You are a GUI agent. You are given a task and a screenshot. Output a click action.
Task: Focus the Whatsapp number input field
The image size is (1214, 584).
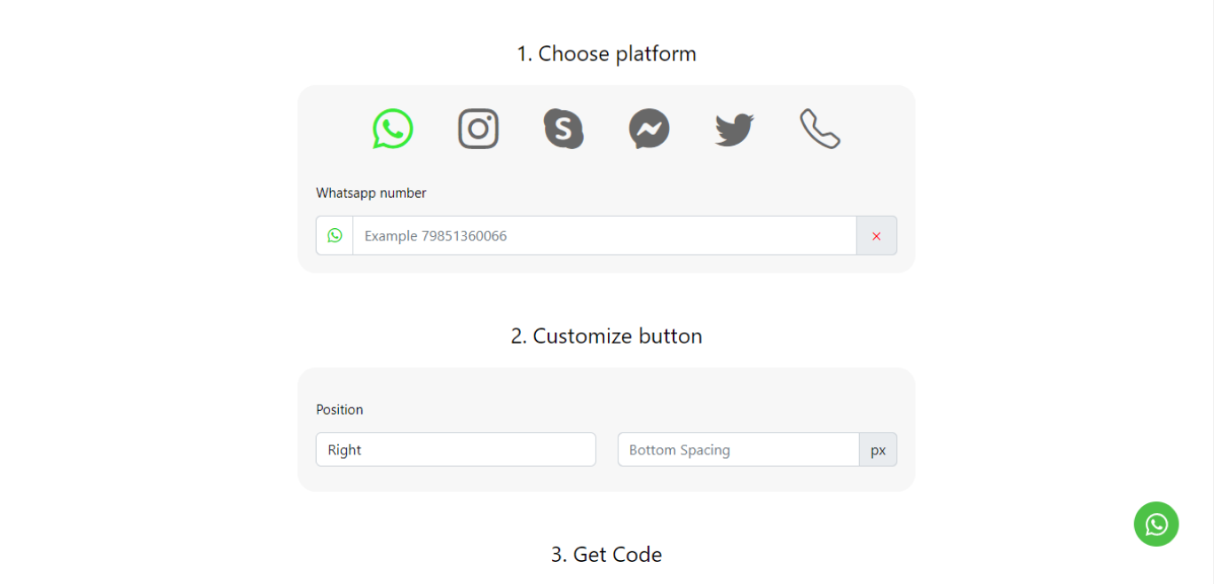point(604,235)
